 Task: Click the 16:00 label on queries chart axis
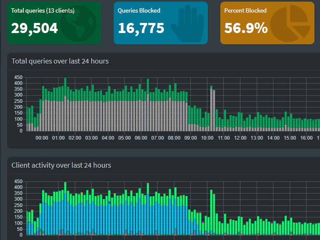tap(306, 138)
